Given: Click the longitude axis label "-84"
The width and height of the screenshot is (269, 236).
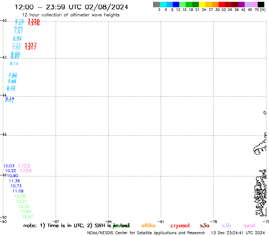Looking at the screenshot, I should pos(108,221).
